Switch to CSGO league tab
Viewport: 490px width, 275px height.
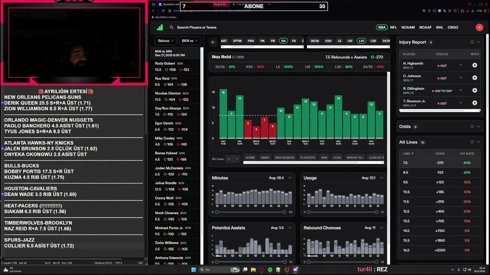[453, 27]
